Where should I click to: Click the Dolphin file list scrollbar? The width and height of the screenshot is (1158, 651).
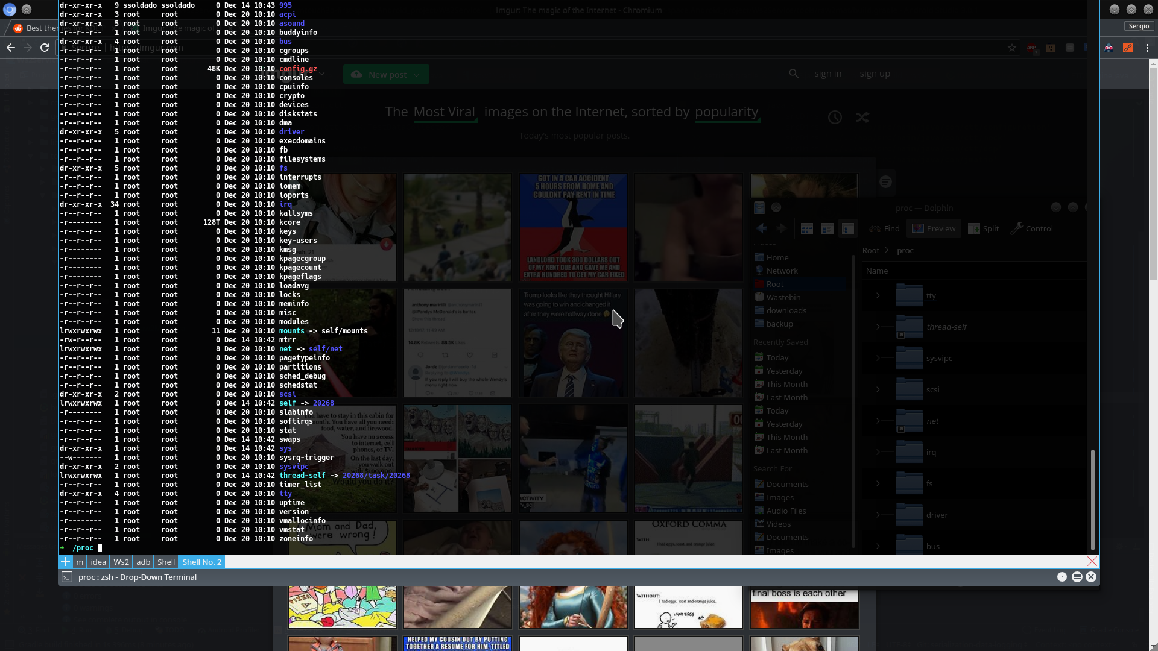pyautogui.click(x=1092, y=500)
